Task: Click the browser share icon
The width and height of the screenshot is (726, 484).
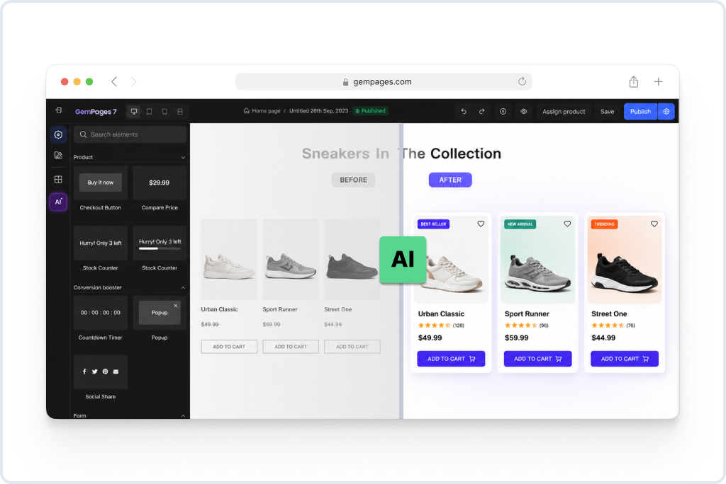Action: point(633,82)
